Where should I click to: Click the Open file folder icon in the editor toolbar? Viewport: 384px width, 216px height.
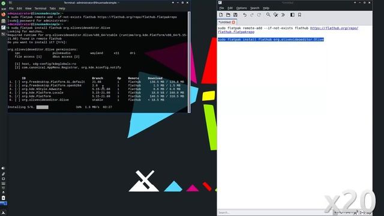pos(228,15)
